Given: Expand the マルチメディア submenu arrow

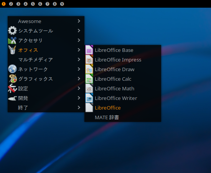Looking at the screenshot, I should pos(79,60).
